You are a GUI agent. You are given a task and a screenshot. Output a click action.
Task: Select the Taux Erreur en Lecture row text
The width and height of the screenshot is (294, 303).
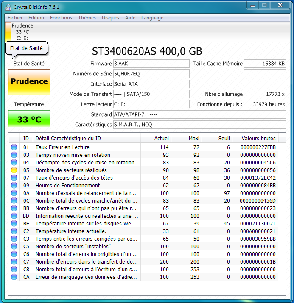62,147
